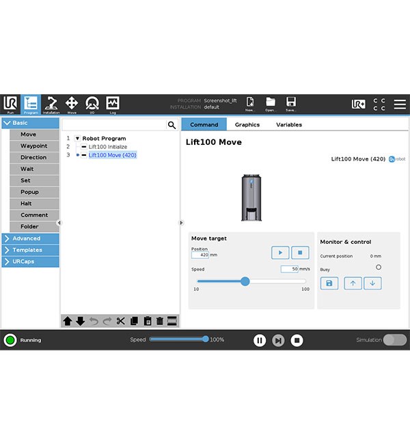Select the Lift100 Move (420) line
The height and width of the screenshot is (444, 410).
click(x=113, y=155)
